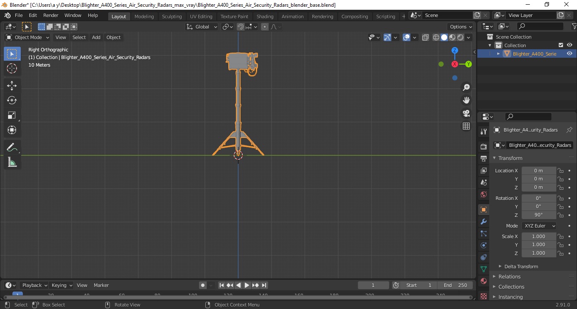577x309 pixels.
Task: Open the Output properties tab
Action: point(483,158)
